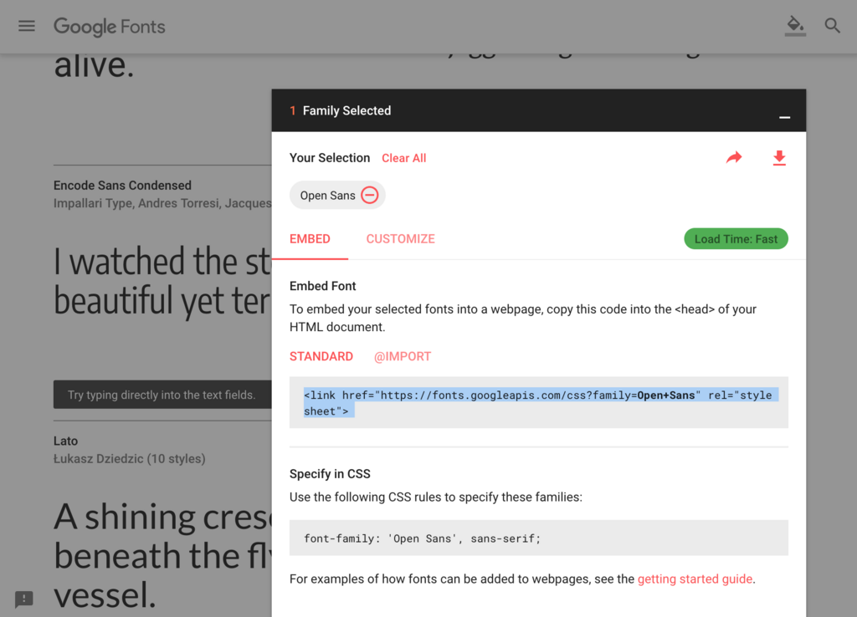Image resolution: width=857 pixels, height=617 pixels.
Task: Click the 'Try typing directly' tooltip
Action: click(x=162, y=395)
